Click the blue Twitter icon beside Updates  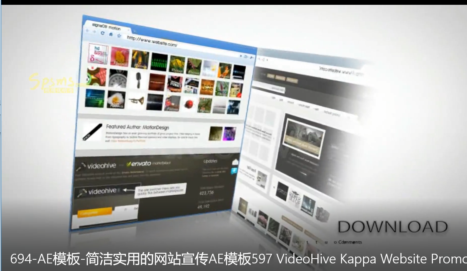point(234,171)
